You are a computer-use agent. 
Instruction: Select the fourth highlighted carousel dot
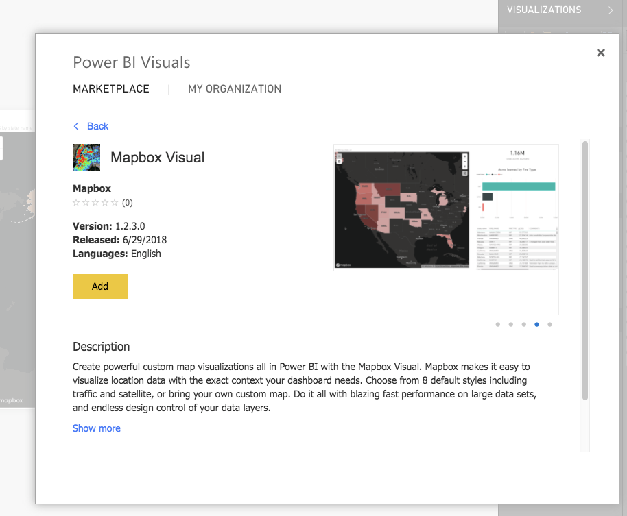536,325
